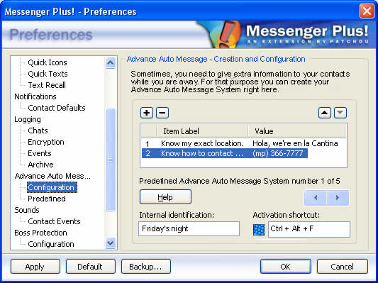Select the Sounds category

(x=27, y=210)
